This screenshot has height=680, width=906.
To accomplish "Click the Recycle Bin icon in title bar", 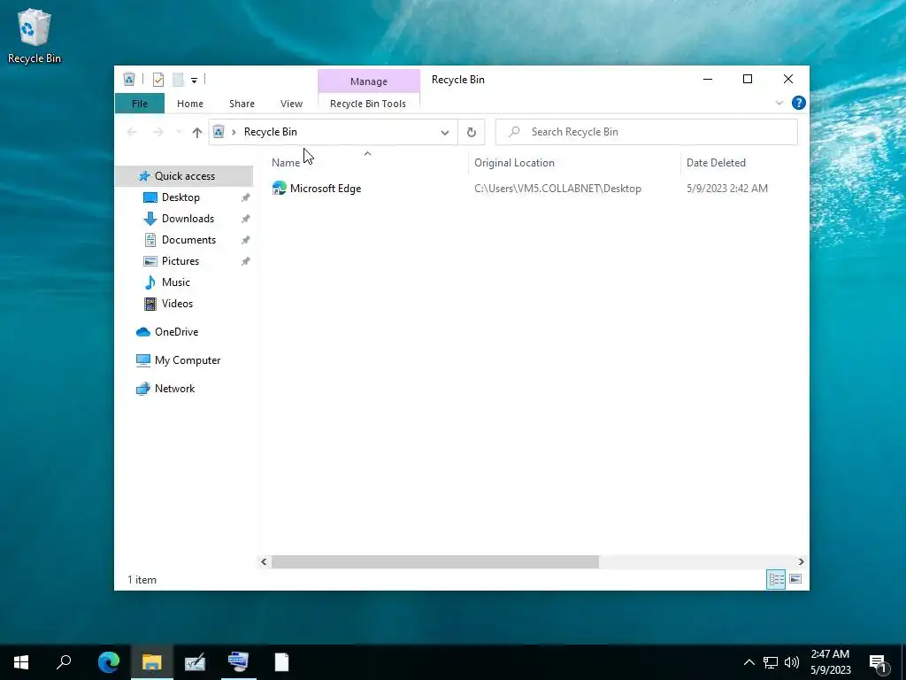I will 129,79.
